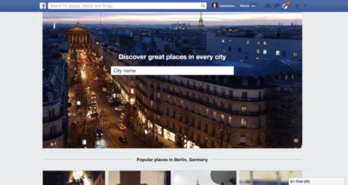Image resolution: width=348 pixels, height=185 pixels.
Task: Click info icon on cover photo
Action: pos(296,140)
